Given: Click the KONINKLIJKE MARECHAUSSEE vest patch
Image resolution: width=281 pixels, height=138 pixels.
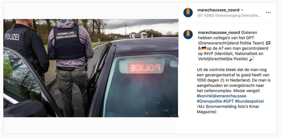Looking at the screenshot, I should 66,35.
